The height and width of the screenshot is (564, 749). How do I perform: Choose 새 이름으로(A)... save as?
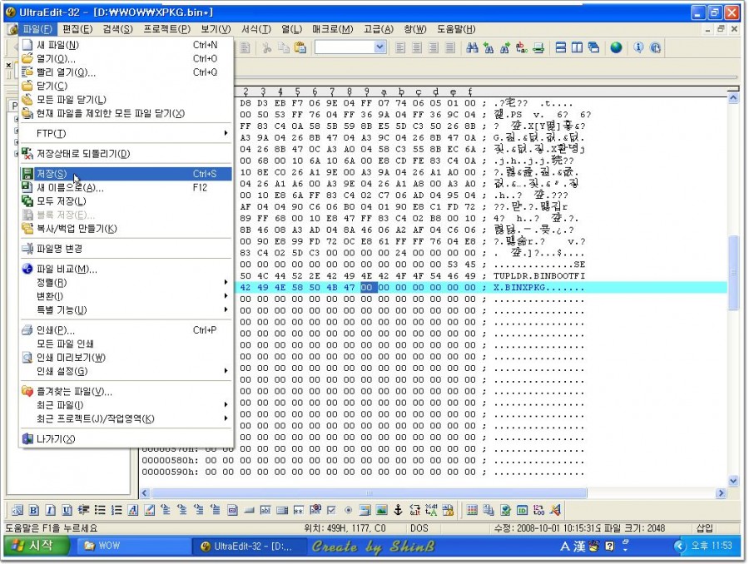click(x=126, y=188)
